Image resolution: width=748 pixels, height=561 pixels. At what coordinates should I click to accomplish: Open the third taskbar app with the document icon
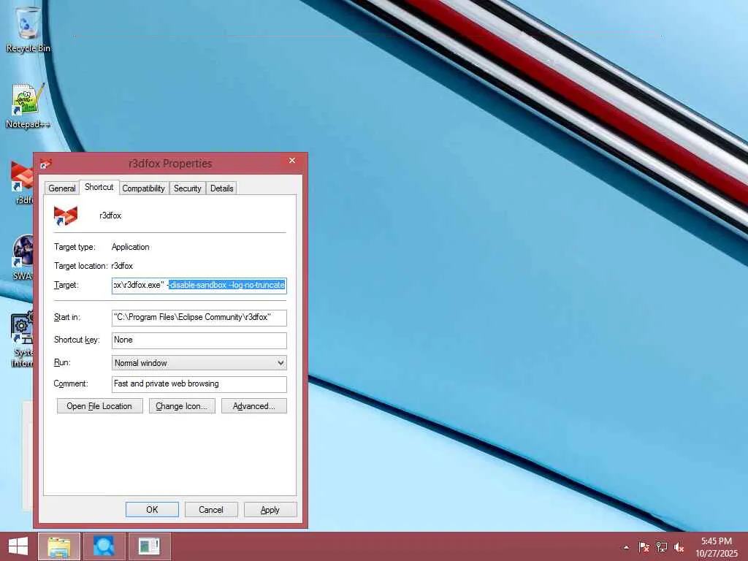[149, 546]
